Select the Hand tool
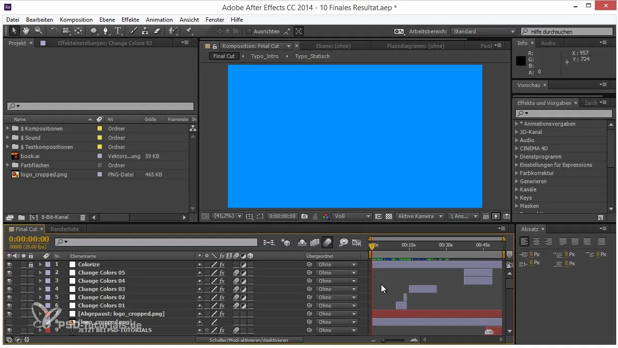This screenshot has width=618, height=348. point(26,31)
